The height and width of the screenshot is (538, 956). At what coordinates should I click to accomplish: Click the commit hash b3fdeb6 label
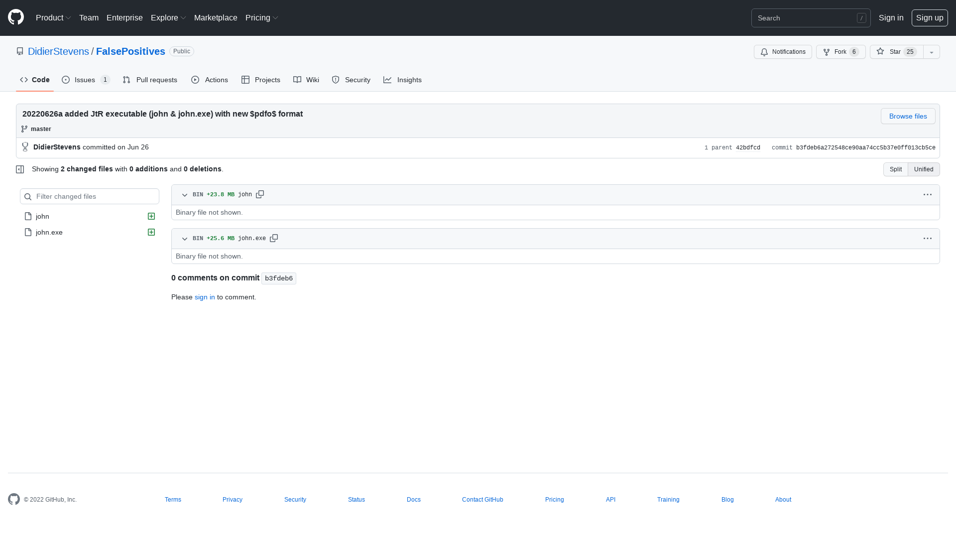[x=279, y=278]
